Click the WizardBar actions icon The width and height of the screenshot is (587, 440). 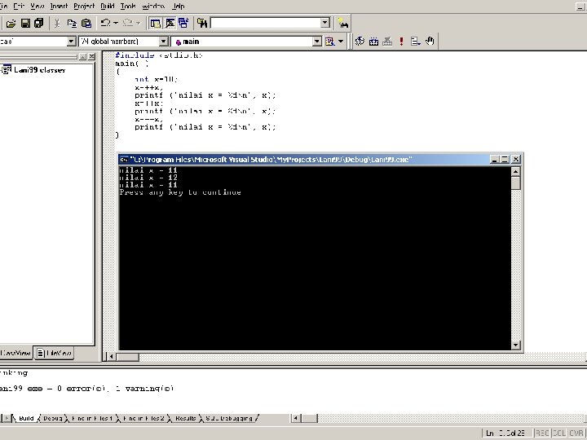[x=330, y=42]
